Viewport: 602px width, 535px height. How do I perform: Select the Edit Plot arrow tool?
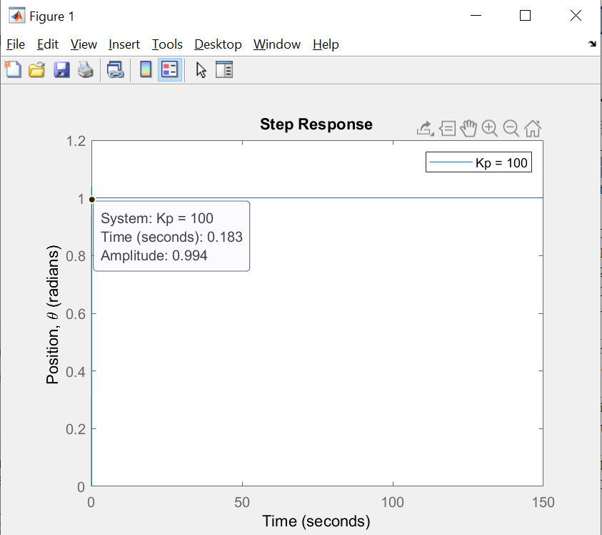[201, 69]
